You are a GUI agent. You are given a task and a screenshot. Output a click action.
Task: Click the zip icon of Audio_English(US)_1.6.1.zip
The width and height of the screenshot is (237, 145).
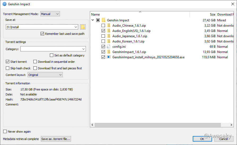109,31
